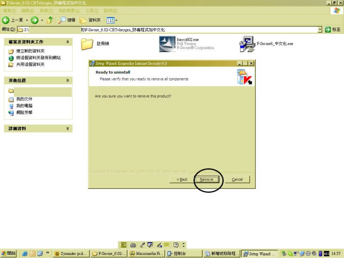Viewport: 344px width, 258px height.
Task: Switch to Symantec pcA... taskbar button
Action: point(71,254)
